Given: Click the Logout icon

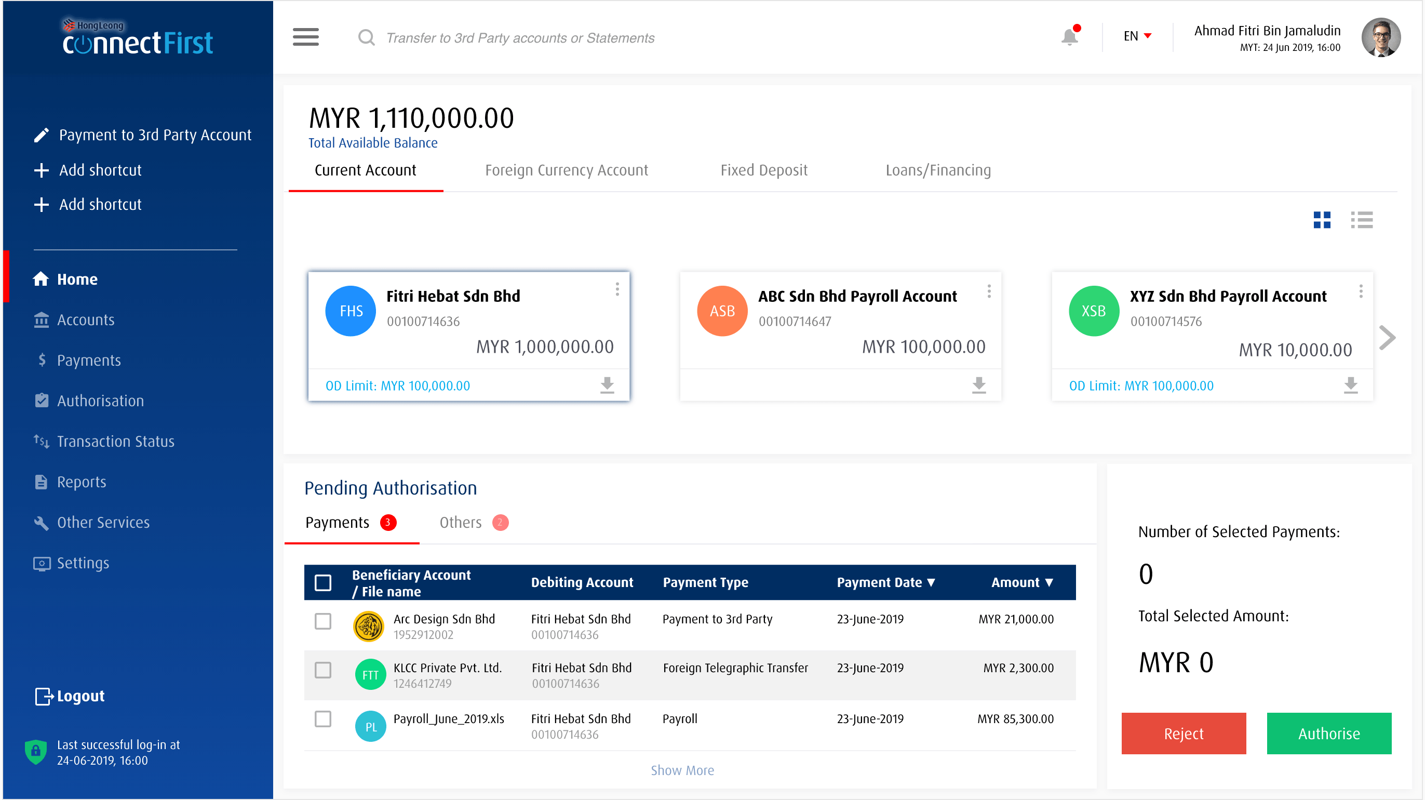Looking at the screenshot, I should click(x=44, y=696).
